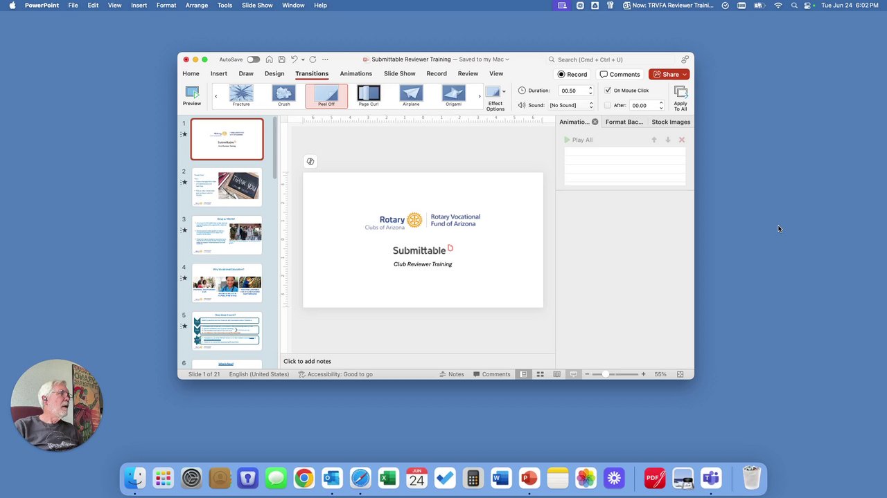Viewport: 887px width, 498px height.
Task: Open the Slide Show ribbon tab
Action: [400, 73]
